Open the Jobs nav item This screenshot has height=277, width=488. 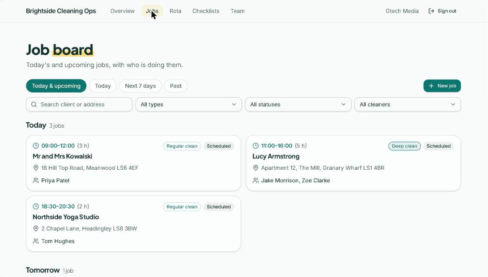tap(152, 11)
